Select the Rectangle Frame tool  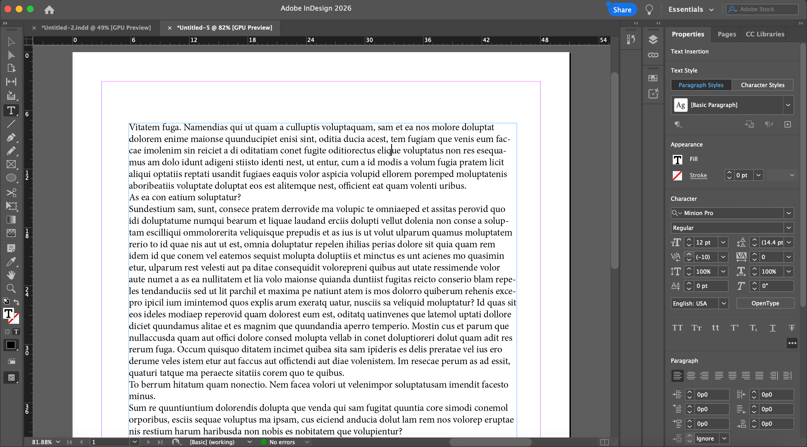(11, 164)
